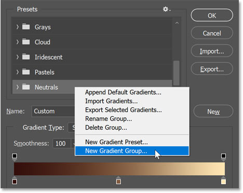Expand the Cloud group chevron
This screenshot has height=193, width=243.
coord(17,42)
